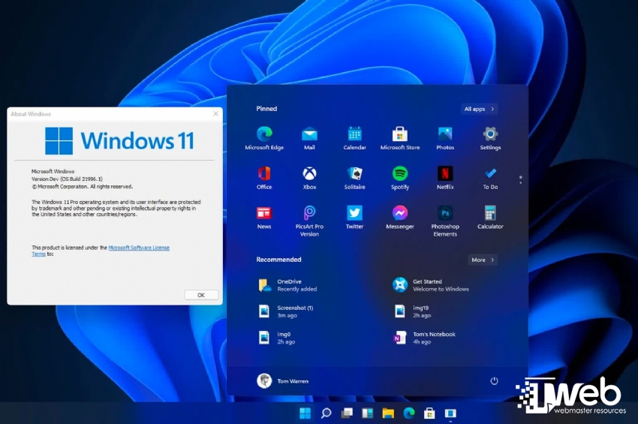Open Photoshop Elements

tap(445, 221)
